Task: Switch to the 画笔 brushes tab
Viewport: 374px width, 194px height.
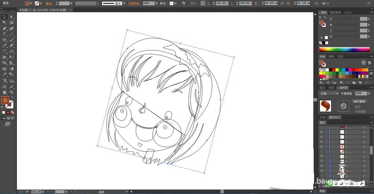Action: point(331,56)
